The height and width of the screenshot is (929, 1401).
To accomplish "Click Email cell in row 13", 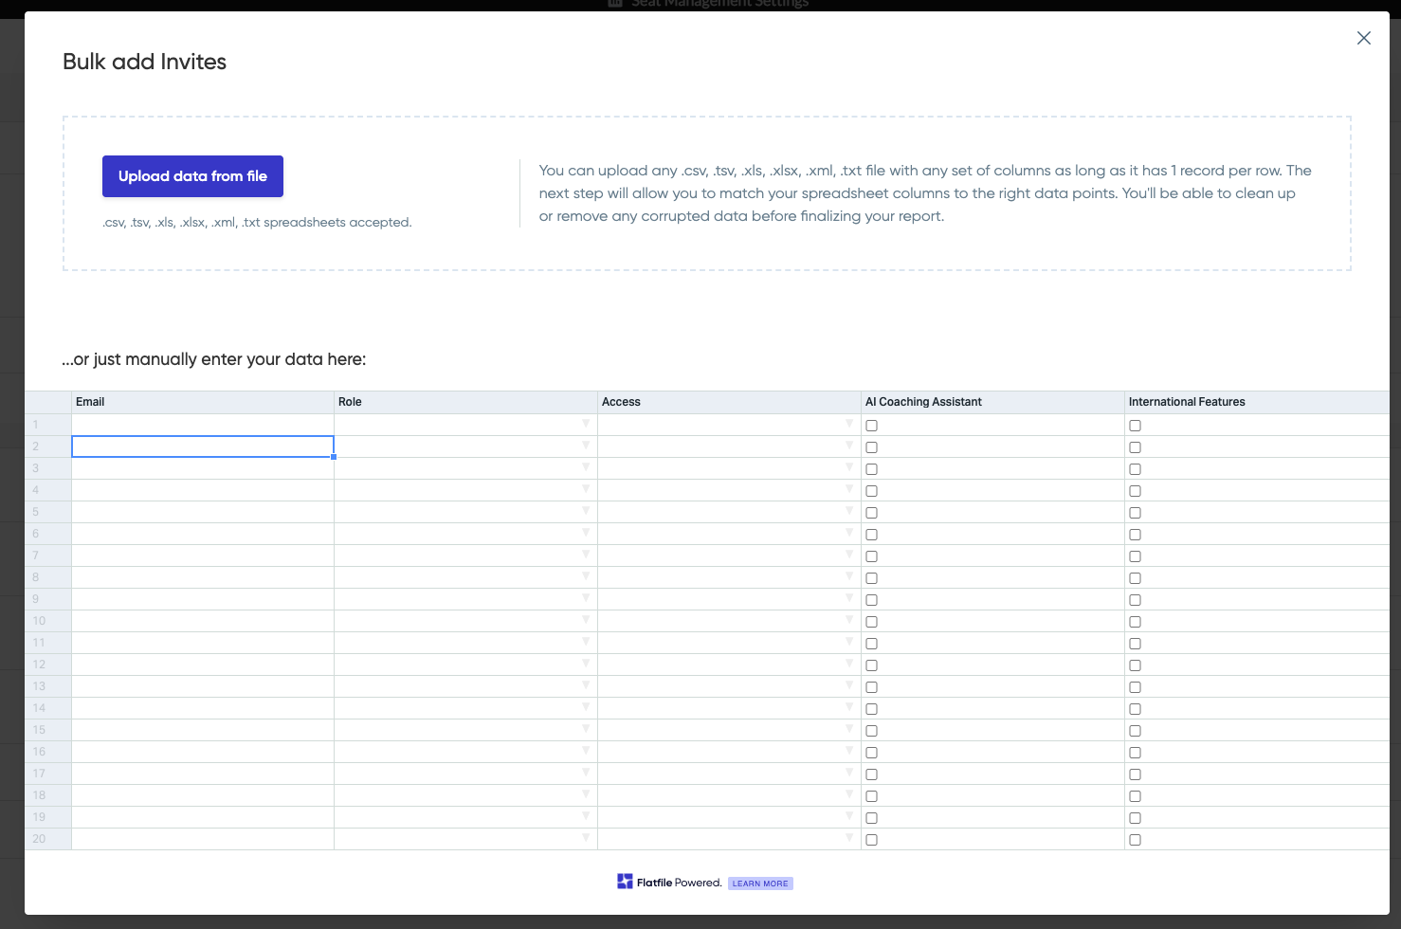I will 203,686.
